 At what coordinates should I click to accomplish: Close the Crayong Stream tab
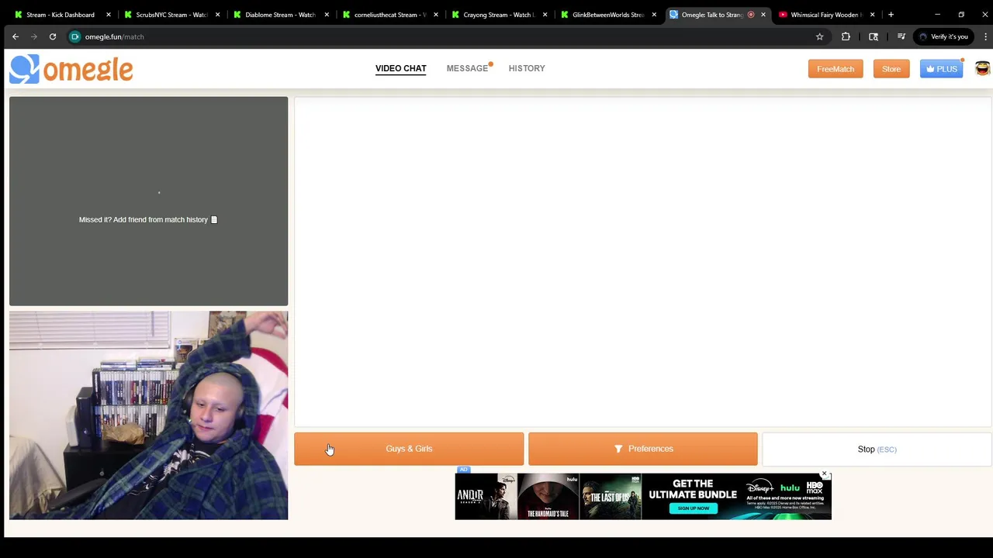(545, 15)
